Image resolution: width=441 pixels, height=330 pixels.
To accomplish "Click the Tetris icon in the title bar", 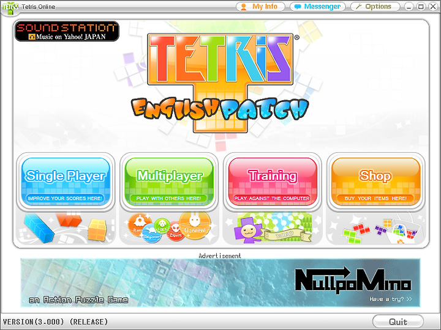I will (x=10, y=7).
